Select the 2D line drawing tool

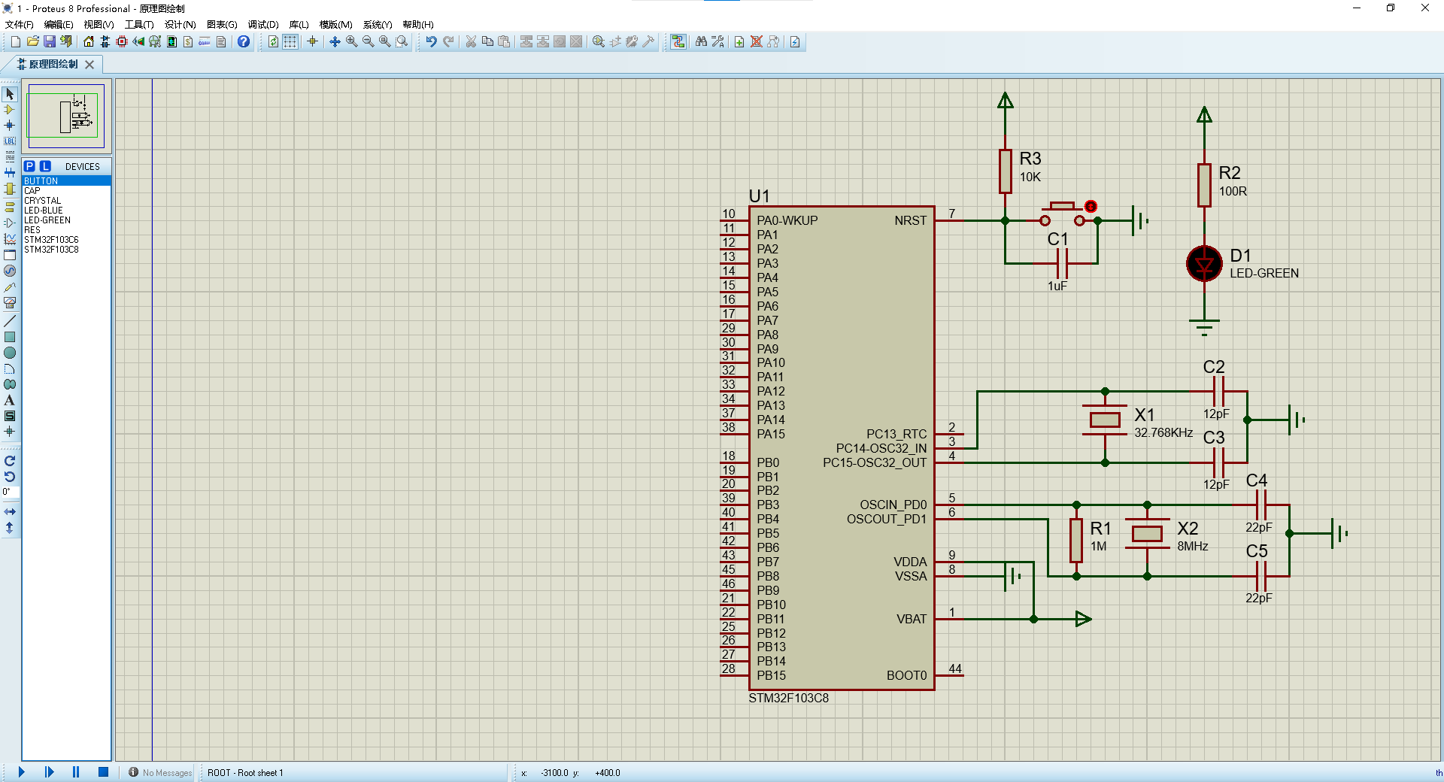point(10,321)
